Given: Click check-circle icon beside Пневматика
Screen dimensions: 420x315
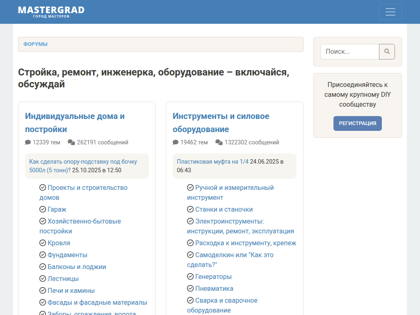Looking at the screenshot, I should point(190,288).
